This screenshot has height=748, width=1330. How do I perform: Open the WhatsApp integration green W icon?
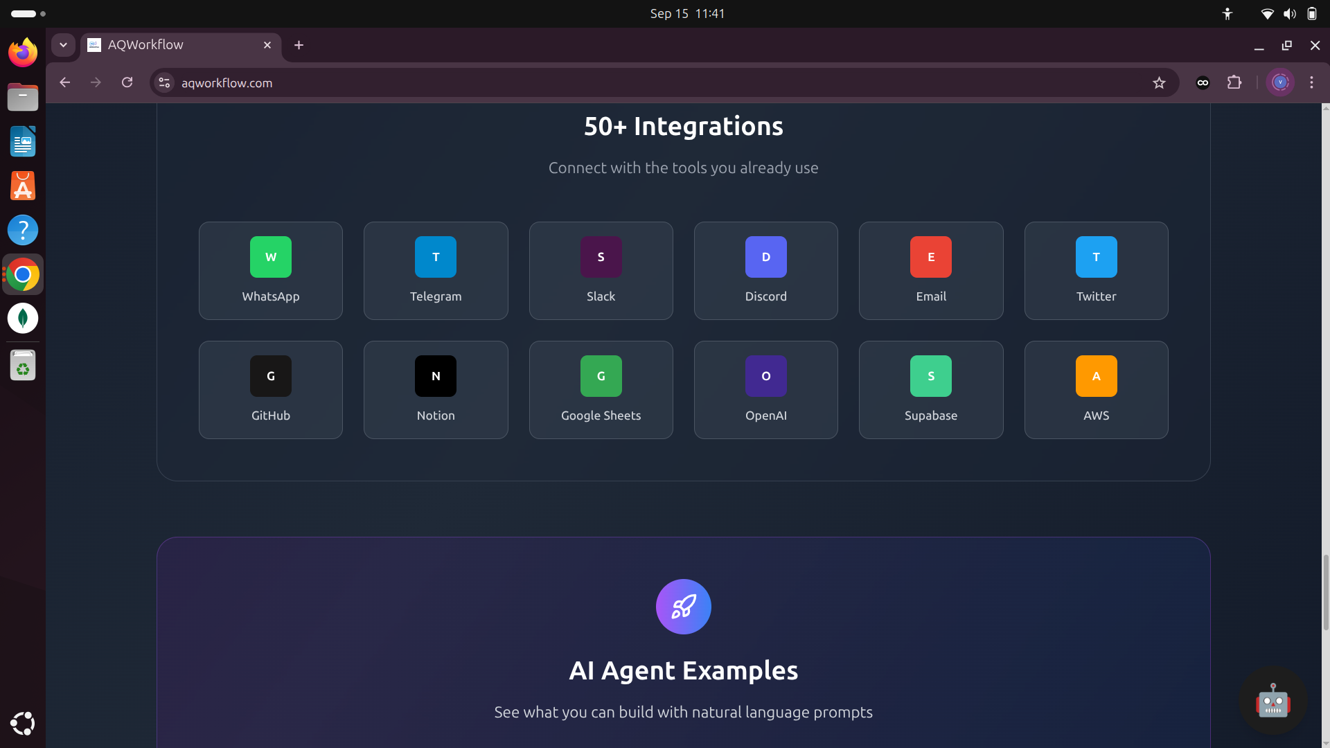[271, 257]
